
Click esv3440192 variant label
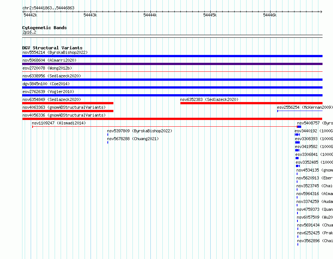[x=314, y=131]
